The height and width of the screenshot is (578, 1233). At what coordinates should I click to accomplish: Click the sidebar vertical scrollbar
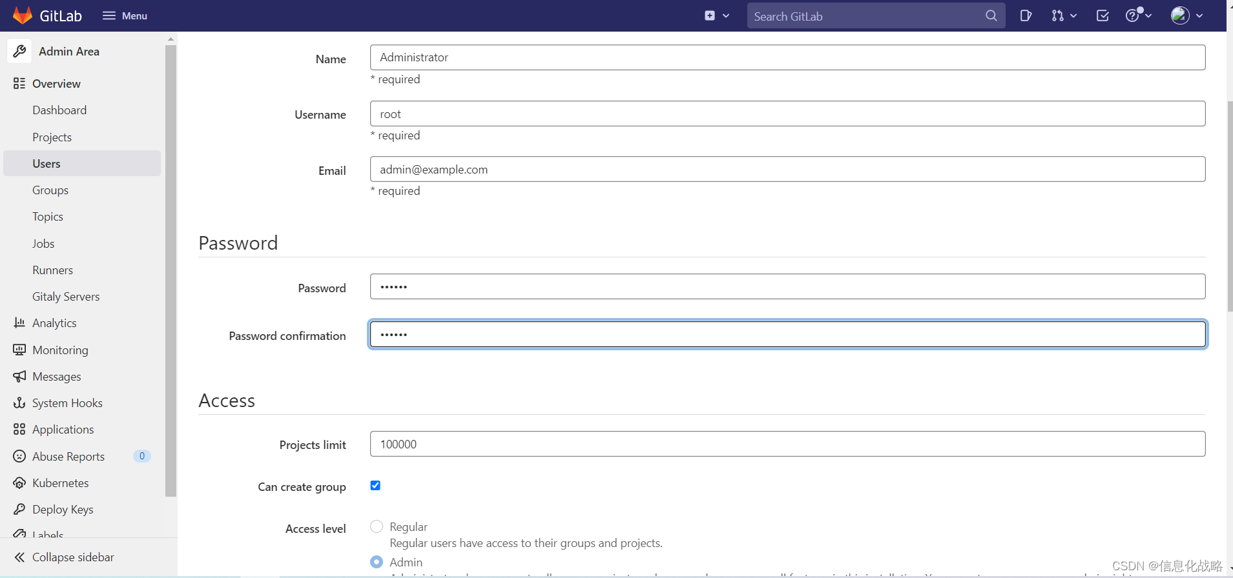pos(171,271)
